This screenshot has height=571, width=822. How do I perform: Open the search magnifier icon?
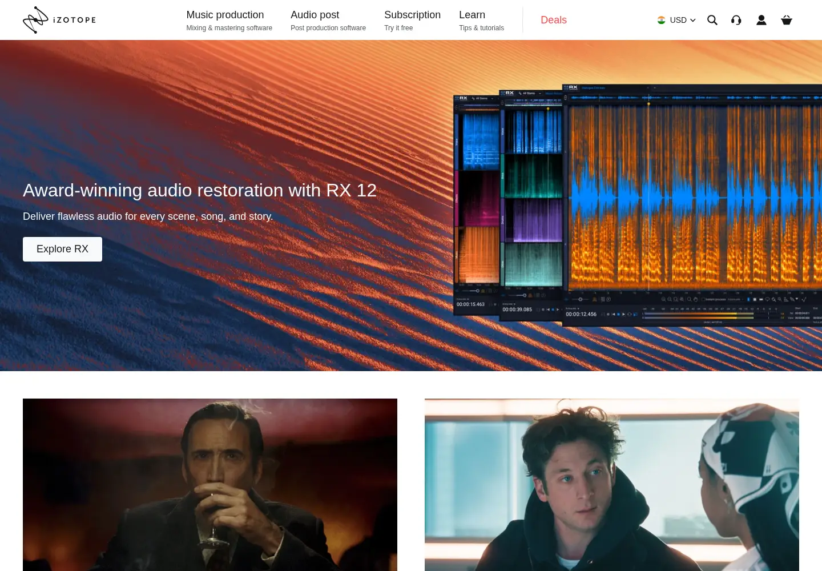(712, 20)
